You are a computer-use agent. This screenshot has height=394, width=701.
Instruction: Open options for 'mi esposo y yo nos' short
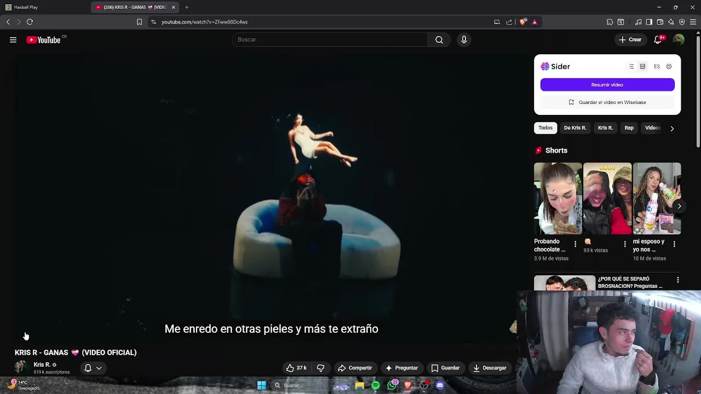674,244
